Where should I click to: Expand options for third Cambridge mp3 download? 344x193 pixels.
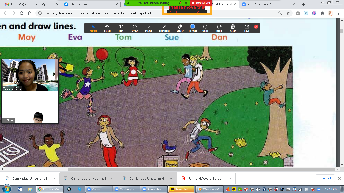171,178
